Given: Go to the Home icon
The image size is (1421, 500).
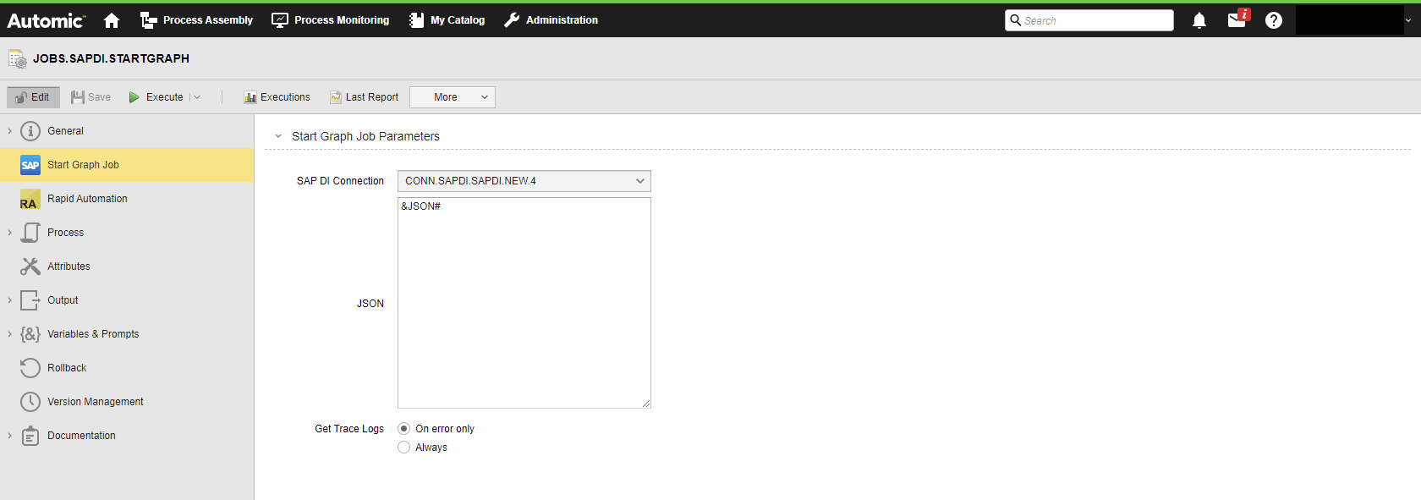Looking at the screenshot, I should click(x=112, y=20).
